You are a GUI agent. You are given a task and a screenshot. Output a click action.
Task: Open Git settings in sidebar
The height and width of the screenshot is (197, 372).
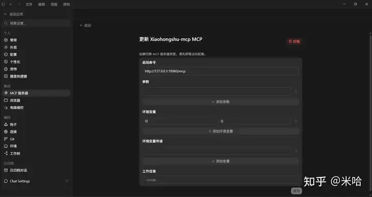coord(36,139)
